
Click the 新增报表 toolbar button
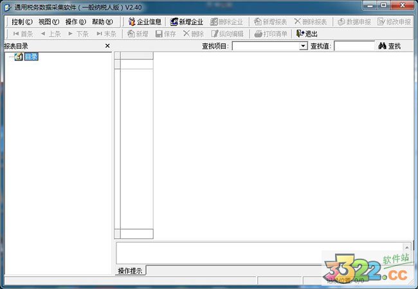coord(270,22)
